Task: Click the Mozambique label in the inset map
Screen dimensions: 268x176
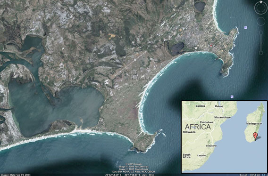Action: pyautogui.click(x=222, y=117)
